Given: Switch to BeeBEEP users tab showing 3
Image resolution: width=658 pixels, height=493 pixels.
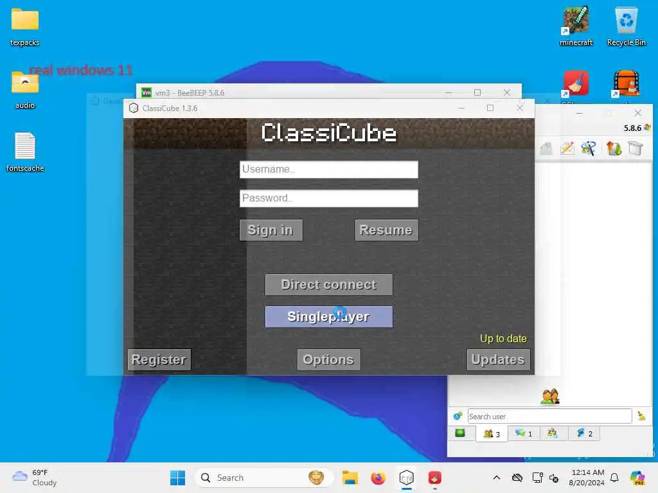Looking at the screenshot, I should coord(492,434).
